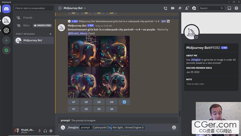The width and height of the screenshot is (241, 136).
Task: Start a video call icon
Action: tap(173, 8)
